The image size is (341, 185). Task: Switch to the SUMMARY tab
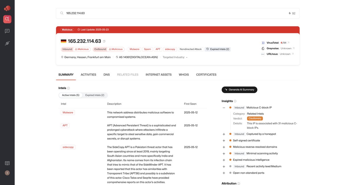click(x=66, y=75)
